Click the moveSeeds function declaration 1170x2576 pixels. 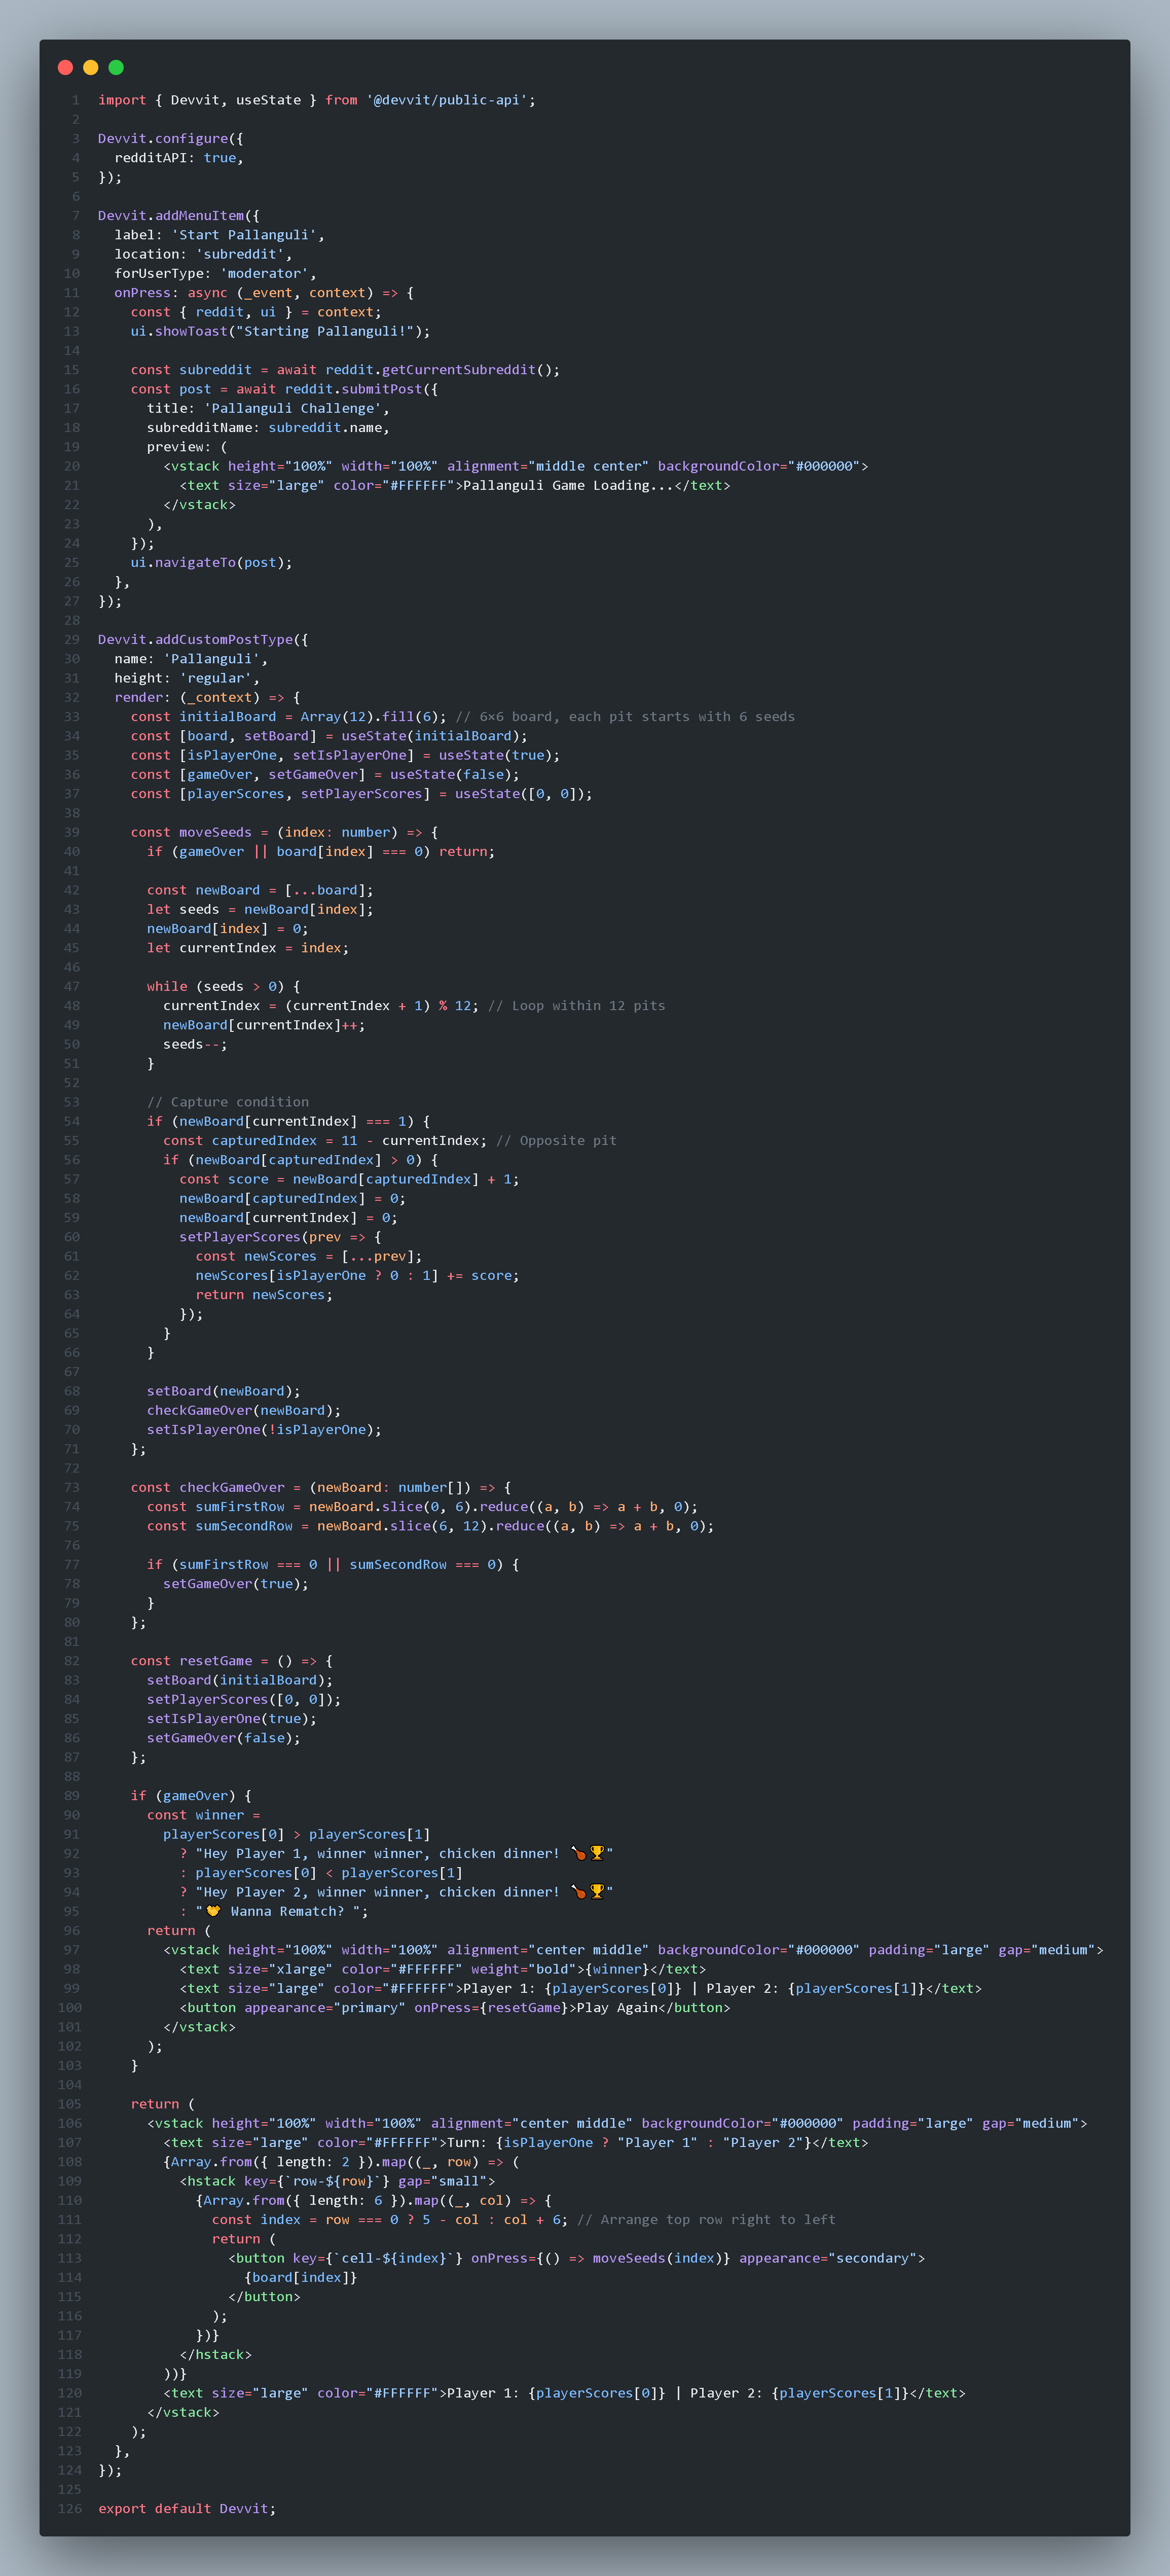click(x=215, y=832)
